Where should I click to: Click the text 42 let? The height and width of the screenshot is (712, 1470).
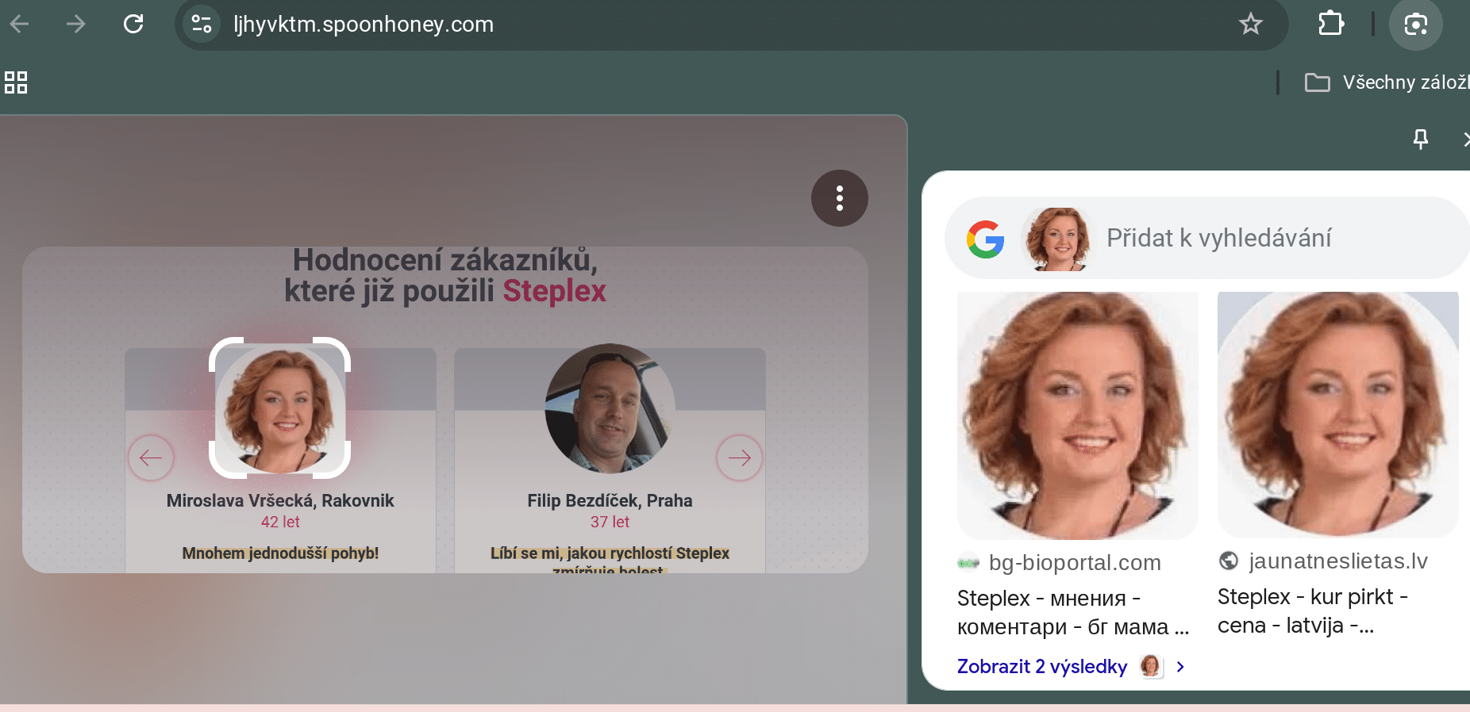coord(280,523)
